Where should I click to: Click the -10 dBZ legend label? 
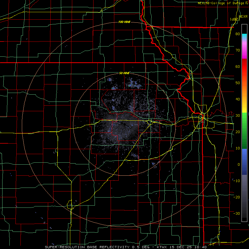point(237,181)
